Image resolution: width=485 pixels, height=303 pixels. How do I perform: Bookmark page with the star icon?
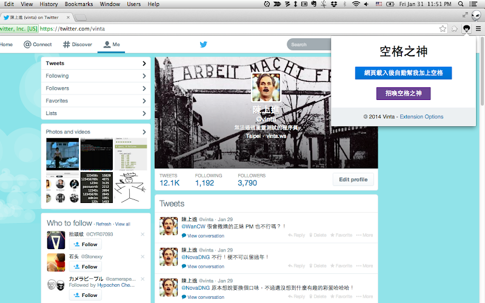pos(443,28)
